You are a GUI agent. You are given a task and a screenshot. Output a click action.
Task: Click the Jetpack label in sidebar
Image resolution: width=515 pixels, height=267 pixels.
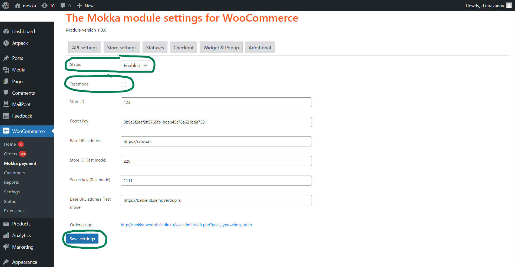[x=20, y=43]
